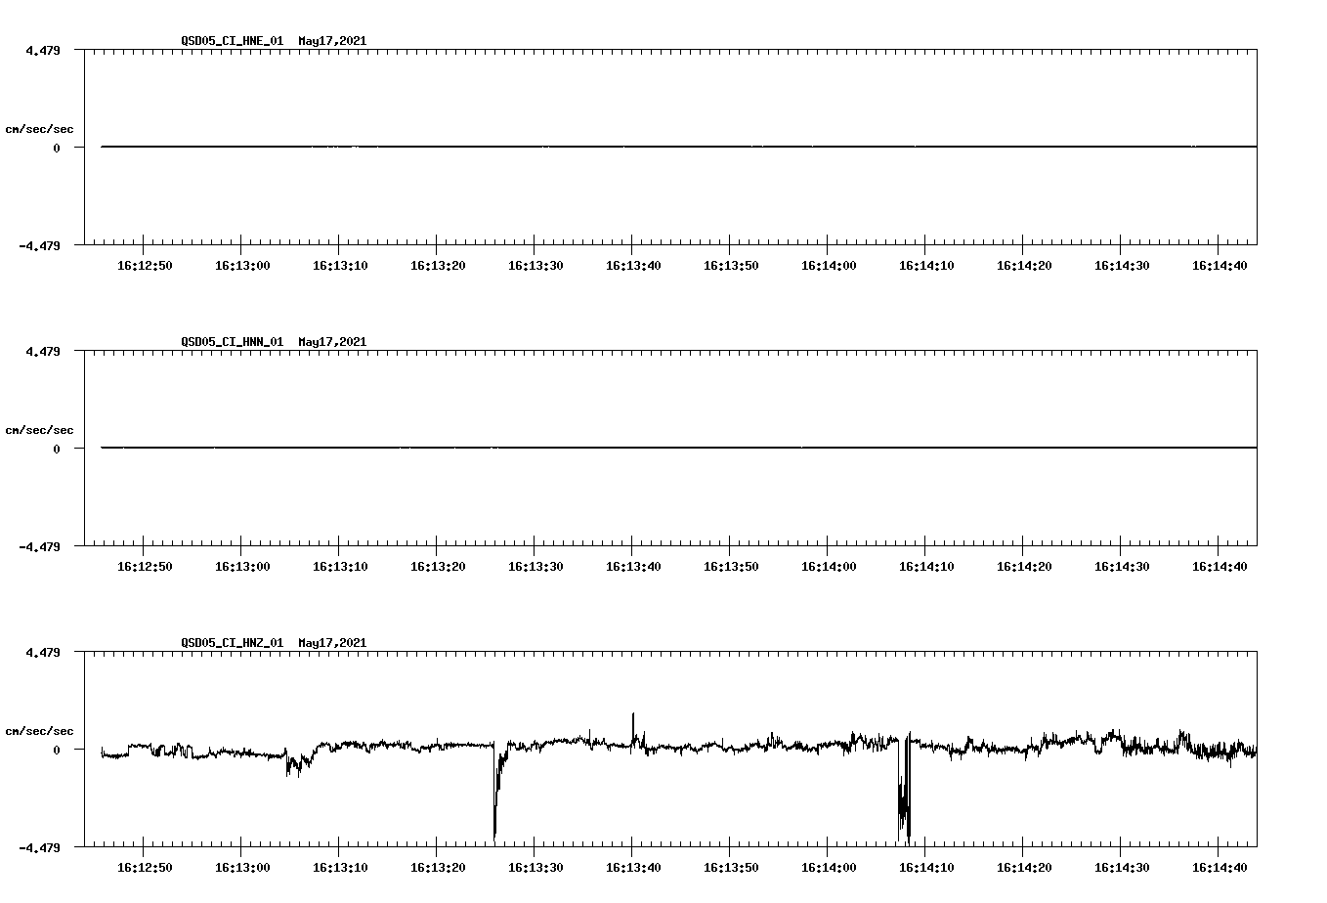Click the May17,2021 date on the top plot
Viewport: 1327px width, 903px height.
point(332,41)
